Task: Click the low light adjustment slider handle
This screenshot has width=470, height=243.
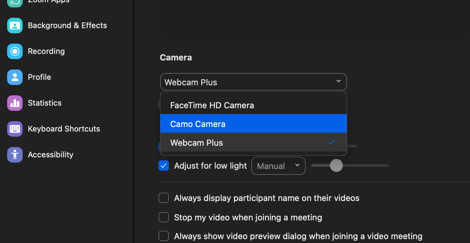Action: [336, 165]
